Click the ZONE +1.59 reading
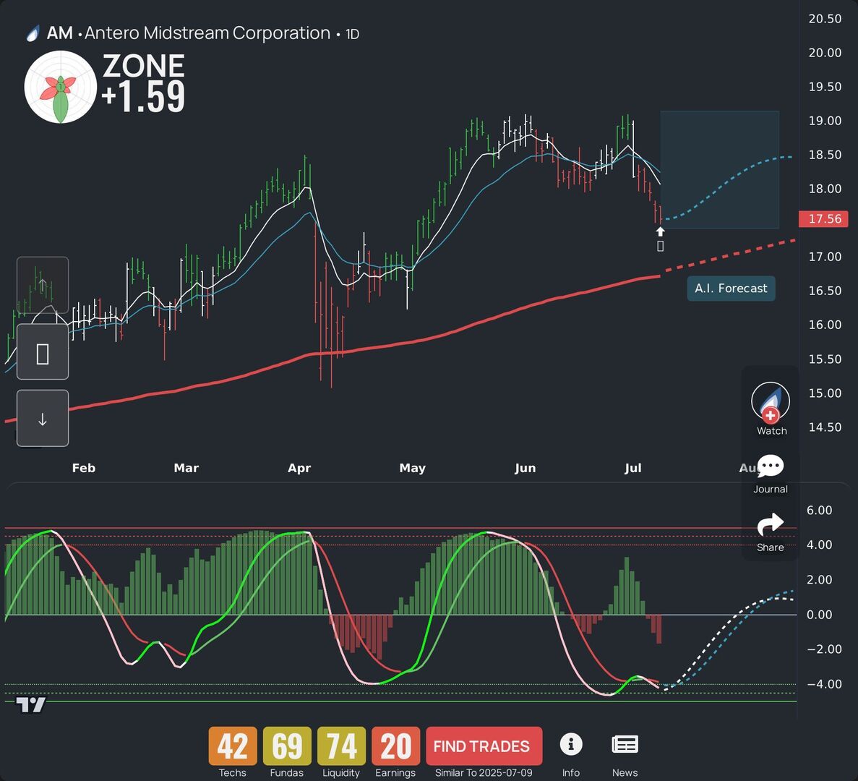Screen dimensions: 858x781 [143, 83]
